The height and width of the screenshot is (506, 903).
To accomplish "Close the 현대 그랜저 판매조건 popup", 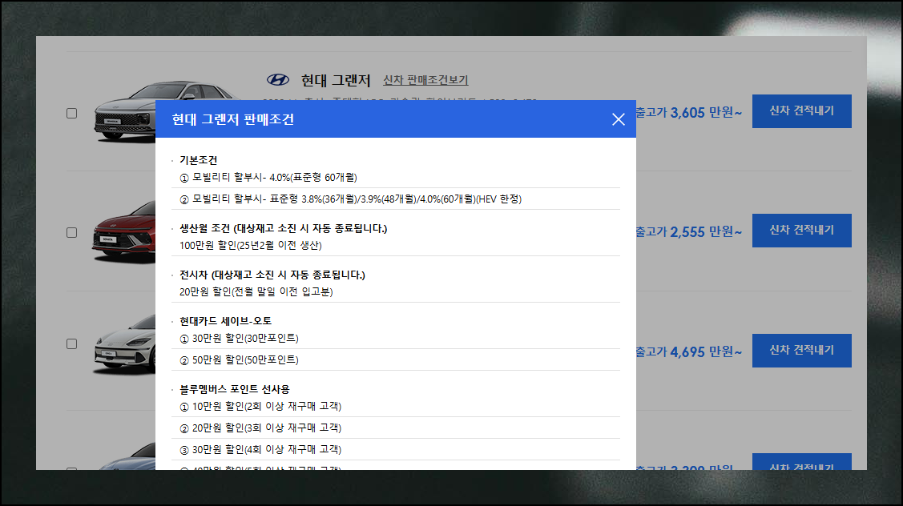I will coord(618,119).
